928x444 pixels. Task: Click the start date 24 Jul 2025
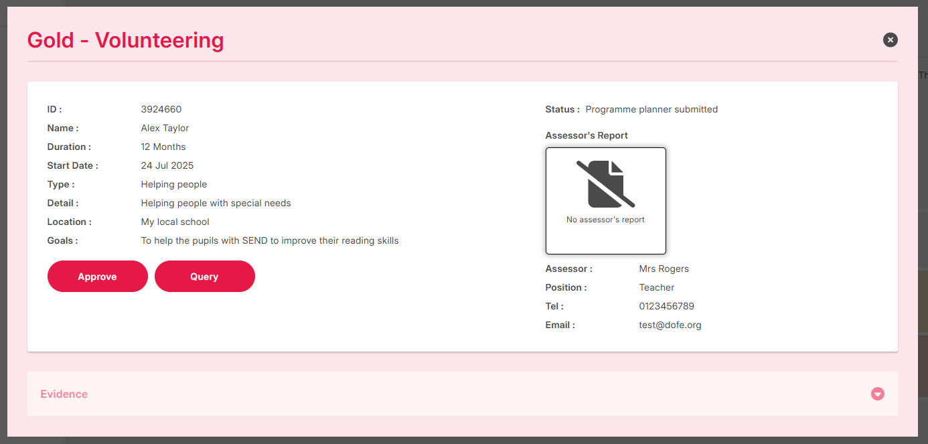167,165
